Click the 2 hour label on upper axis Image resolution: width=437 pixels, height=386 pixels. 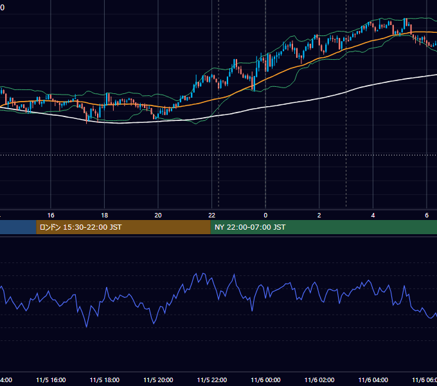pyautogui.click(x=319, y=215)
